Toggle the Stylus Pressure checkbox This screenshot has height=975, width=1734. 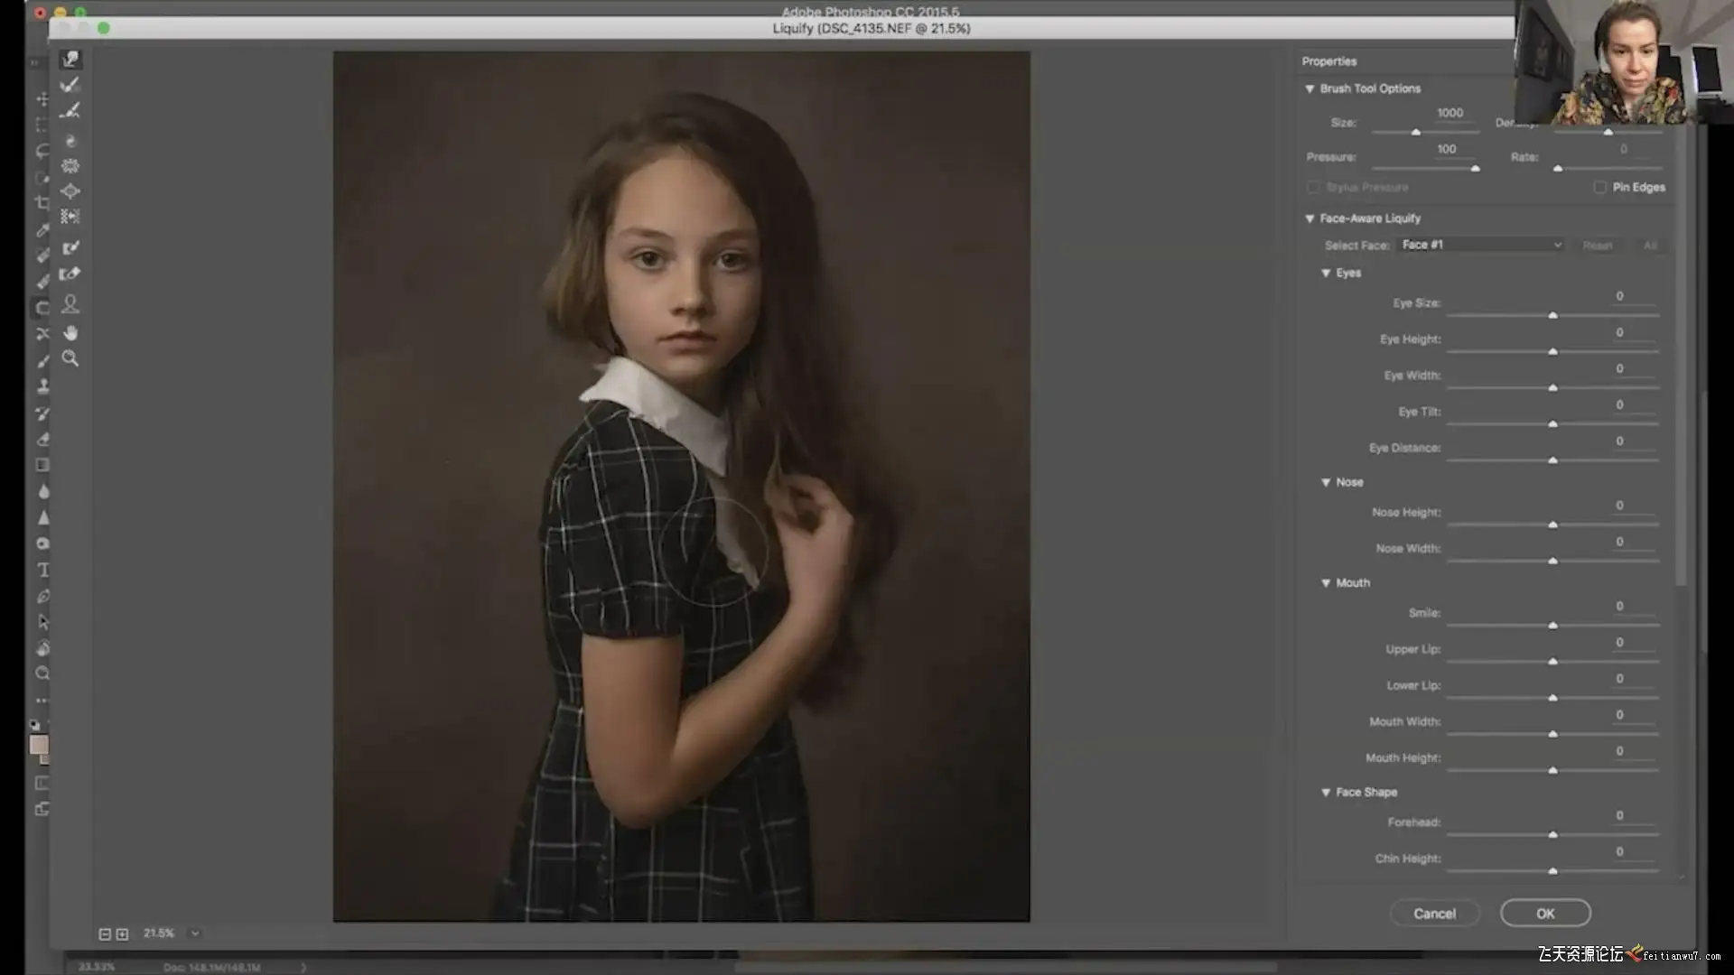coord(1313,187)
